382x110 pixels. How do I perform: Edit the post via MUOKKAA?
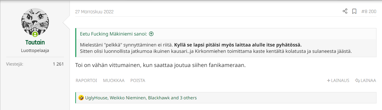coord(114,81)
